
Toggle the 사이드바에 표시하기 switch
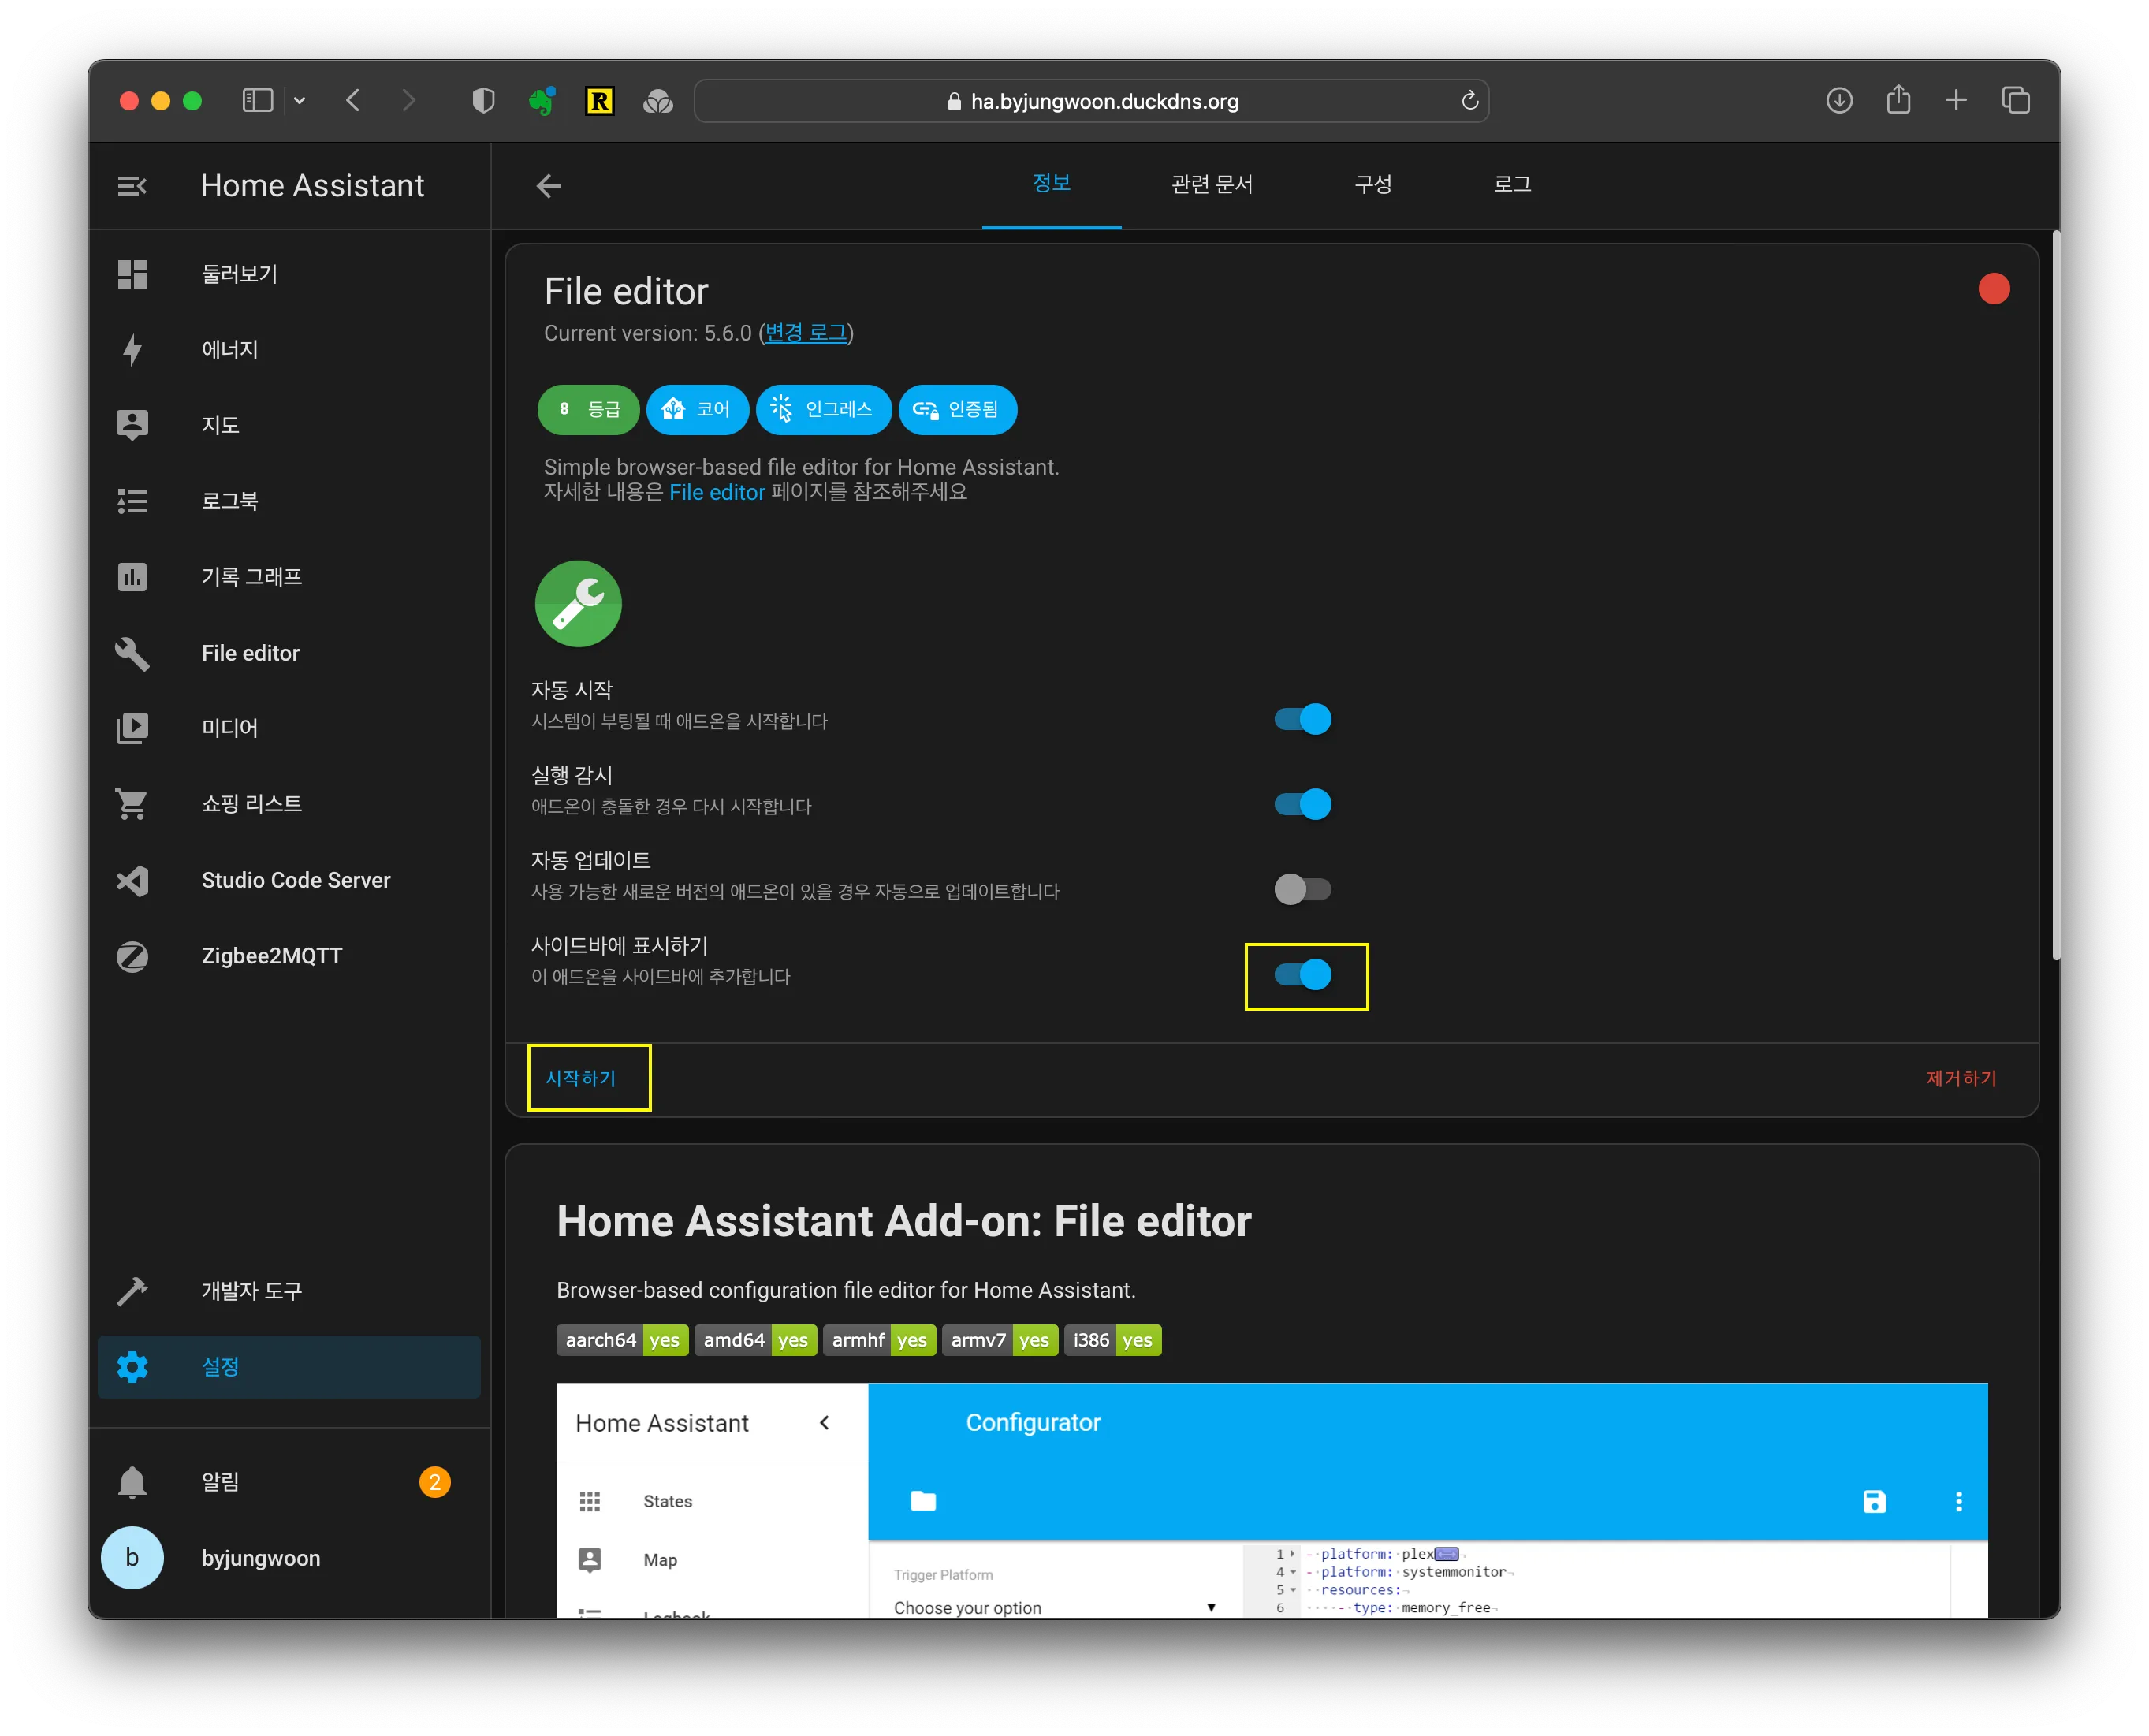point(1302,975)
